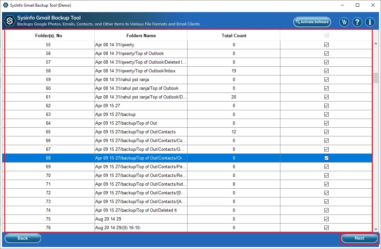This screenshot has width=381, height=249.
Task: Select the folder 'Aug 20 14 29' row
Action: pyautogui.click(x=141, y=219)
